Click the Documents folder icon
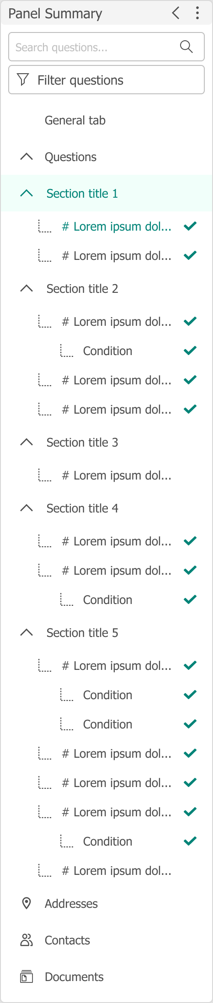 tap(27, 976)
